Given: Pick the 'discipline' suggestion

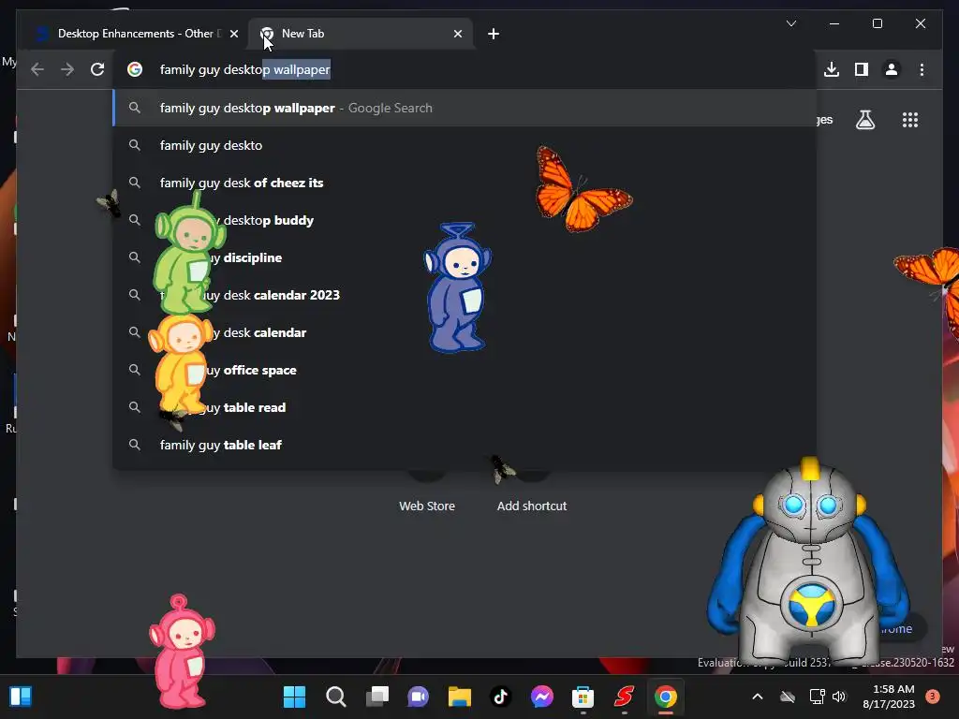Looking at the screenshot, I should 465,257.
